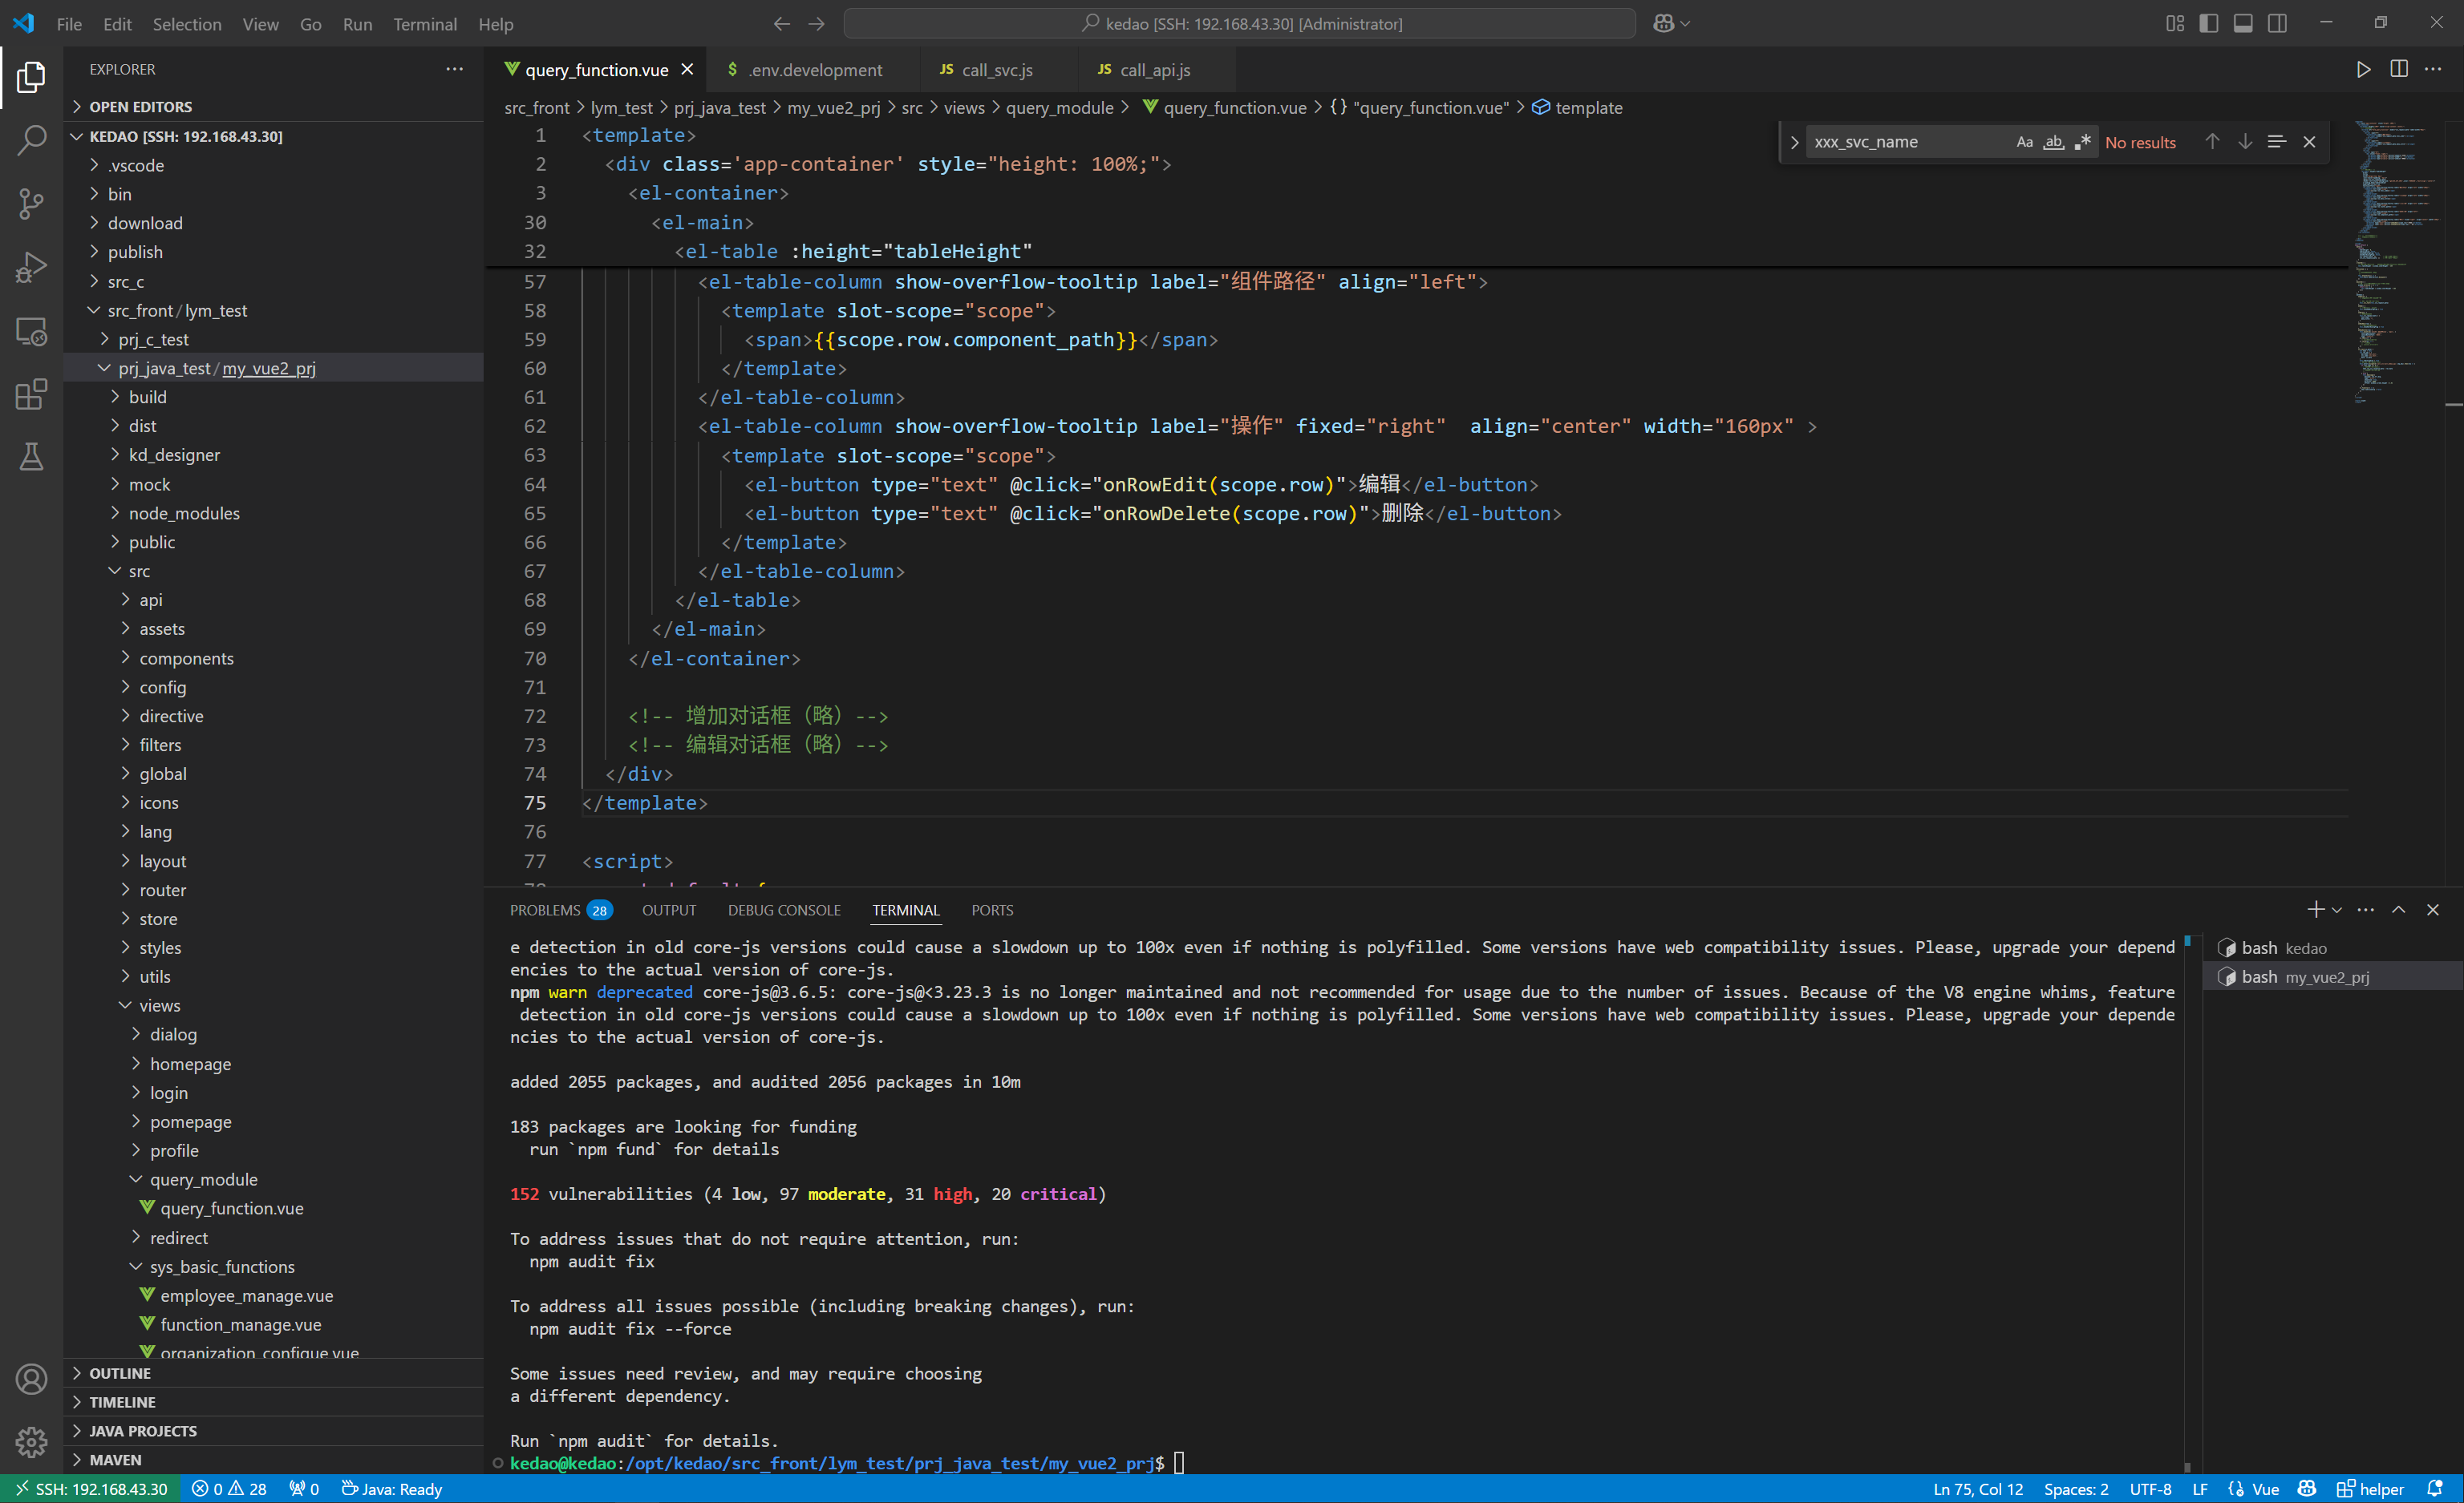The height and width of the screenshot is (1503, 2464).
Task: Toggle Use Regular Expression in find
Action: click(x=2082, y=142)
